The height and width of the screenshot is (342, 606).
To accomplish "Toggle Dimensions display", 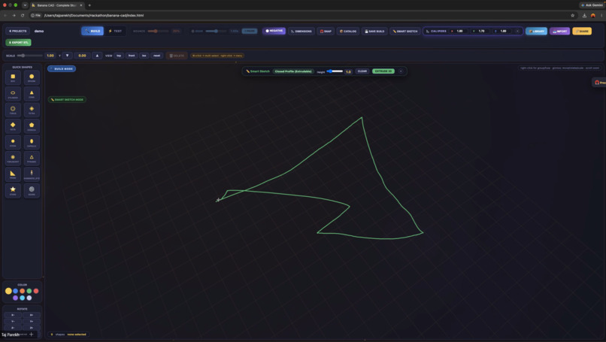I will 301,32.
